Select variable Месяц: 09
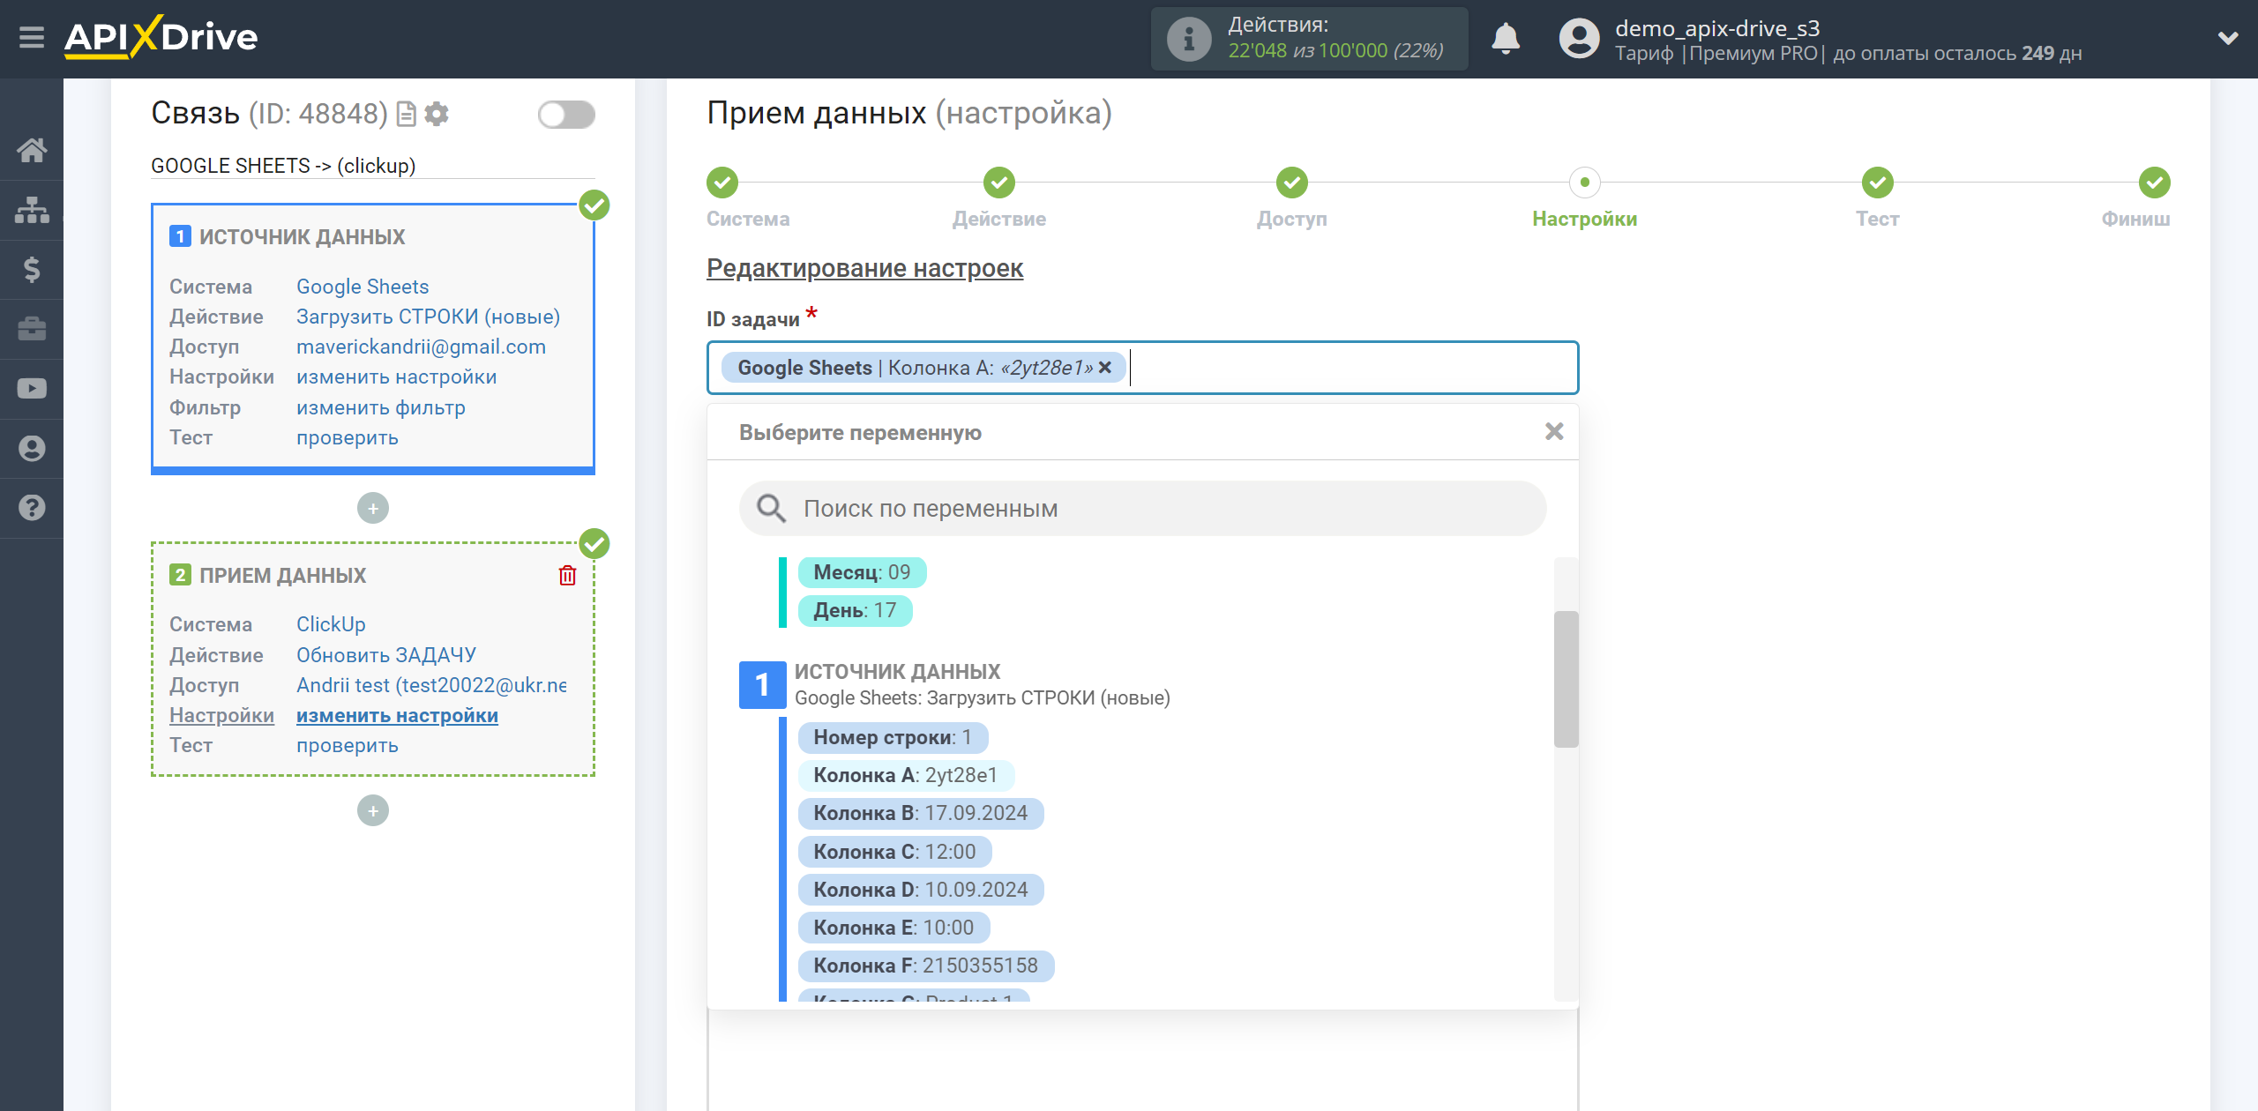2258x1111 pixels. click(x=862, y=572)
